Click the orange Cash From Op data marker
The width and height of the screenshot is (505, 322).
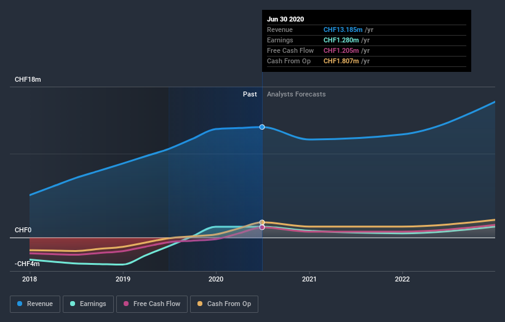(x=262, y=222)
